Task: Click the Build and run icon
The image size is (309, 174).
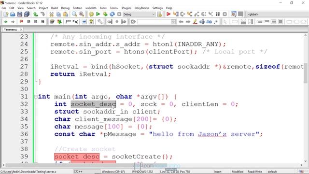Action: [x=105, y=14]
